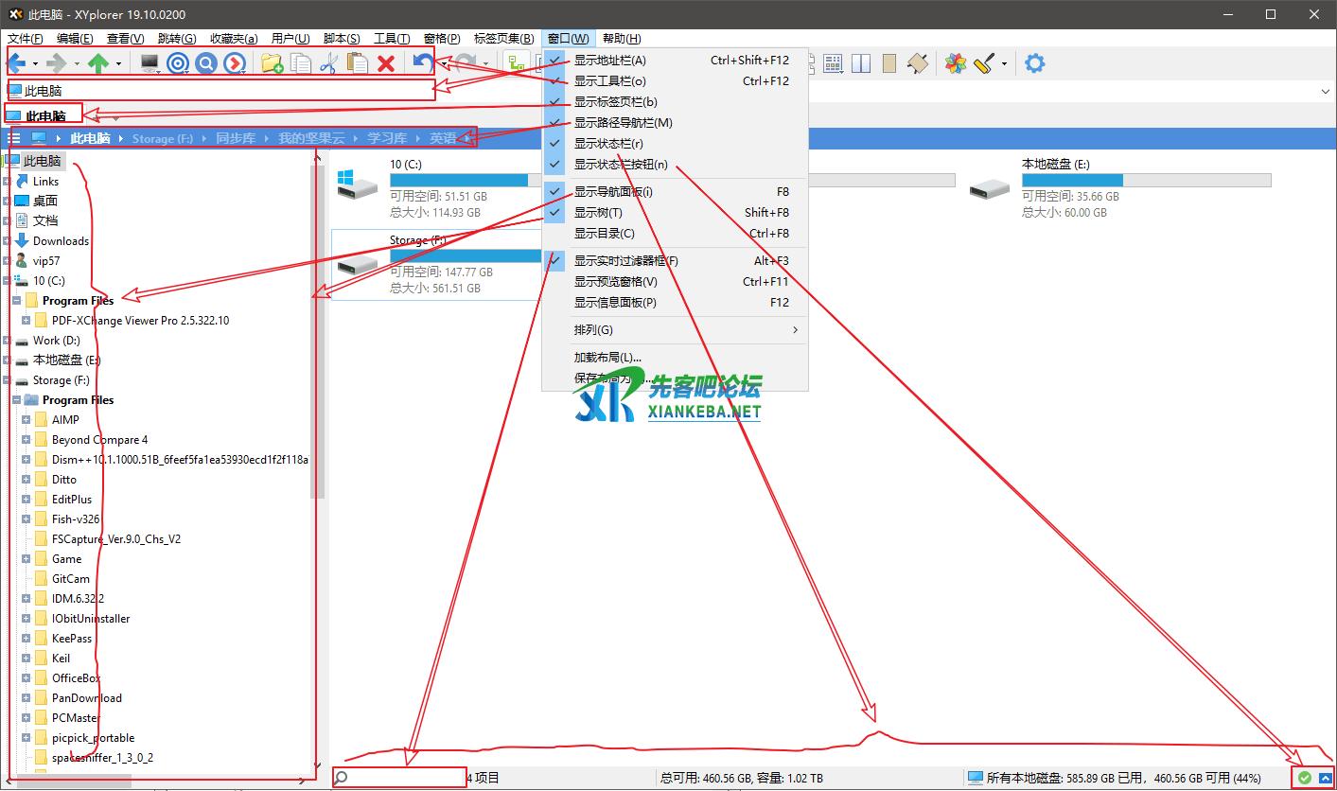1337x791 pixels.
Task: Open the 帮助(H) Help menu
Action: [621, 38]
